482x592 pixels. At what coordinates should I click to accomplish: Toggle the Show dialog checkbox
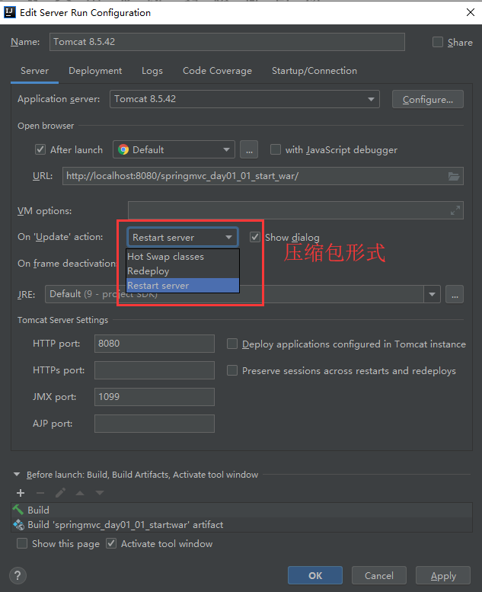click(x=255, y=237)
